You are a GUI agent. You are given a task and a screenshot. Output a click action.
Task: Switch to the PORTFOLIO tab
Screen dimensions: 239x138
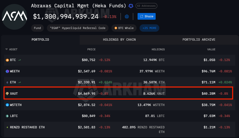point(40,40)
